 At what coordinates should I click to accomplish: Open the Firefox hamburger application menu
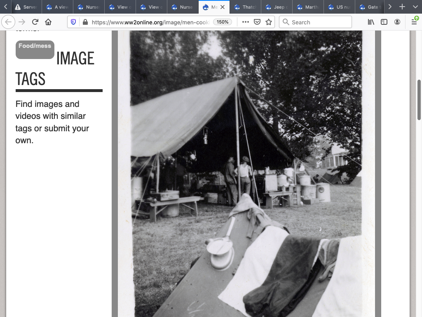(414, 22)
